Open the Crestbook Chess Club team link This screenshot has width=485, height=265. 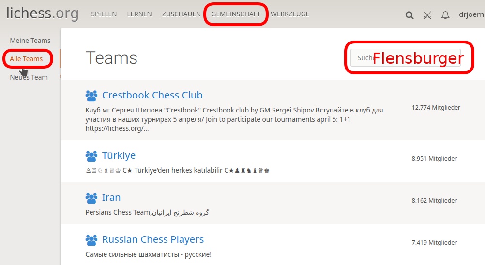(152, 95)
